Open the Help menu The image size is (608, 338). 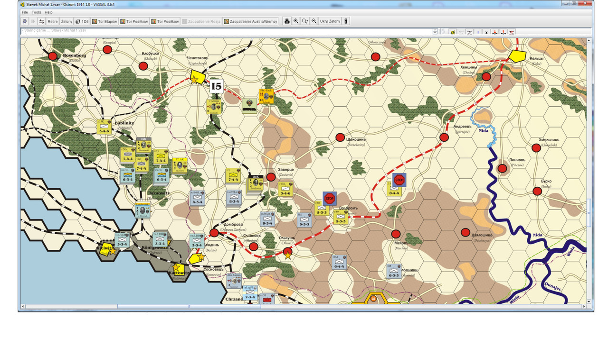(x=48, y=12)
